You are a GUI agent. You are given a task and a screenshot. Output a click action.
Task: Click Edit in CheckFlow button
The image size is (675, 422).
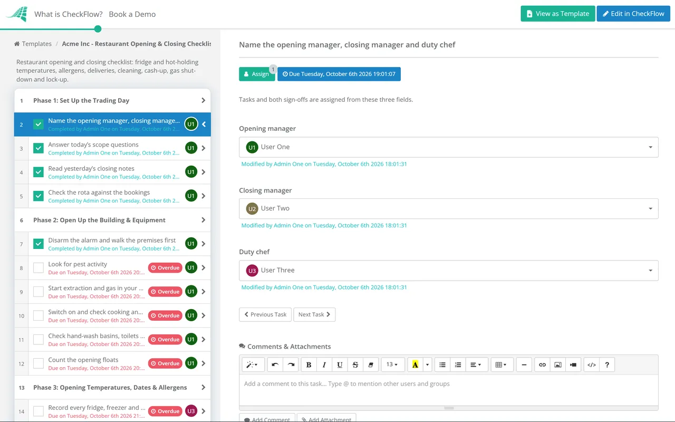(x=633, y=14)
